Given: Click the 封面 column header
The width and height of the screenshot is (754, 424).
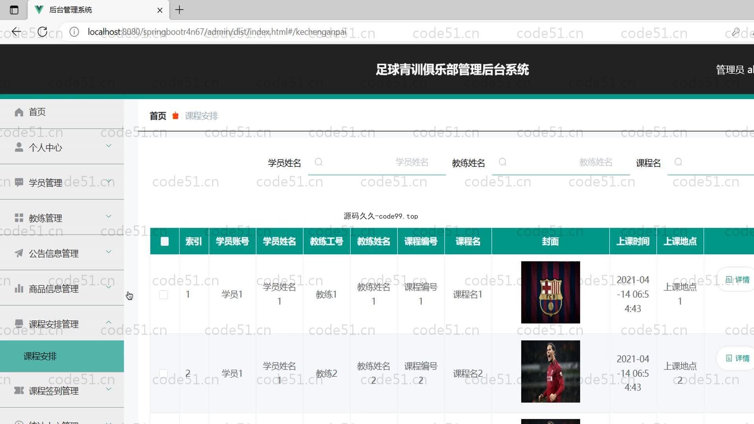Looking at the screenshot, I should [550, 241].
